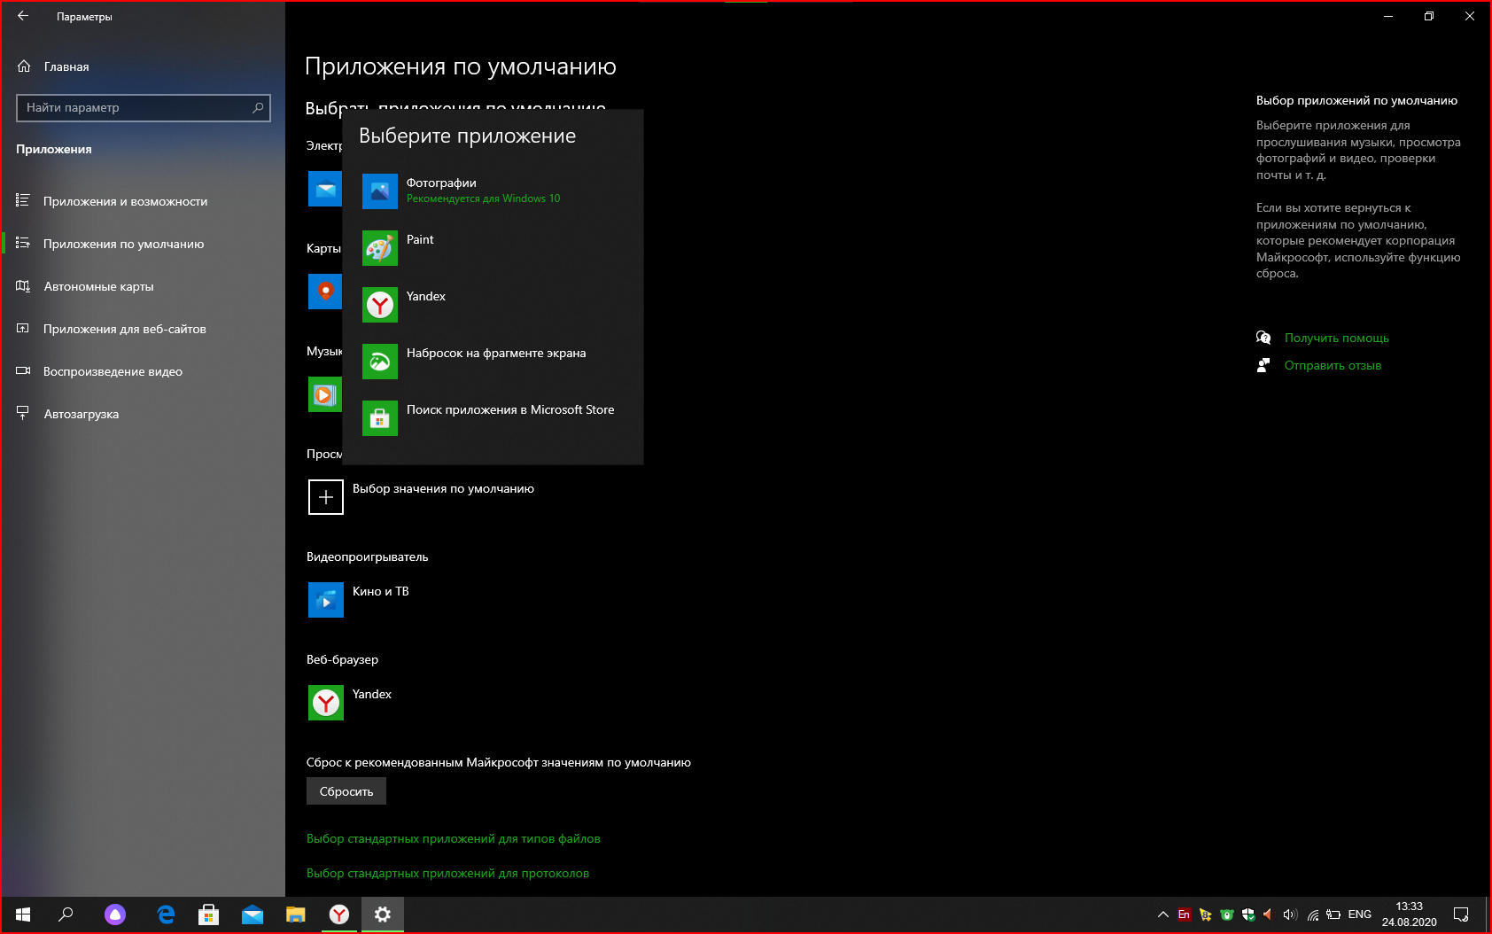Click the Сбросить button

(346, 791)
